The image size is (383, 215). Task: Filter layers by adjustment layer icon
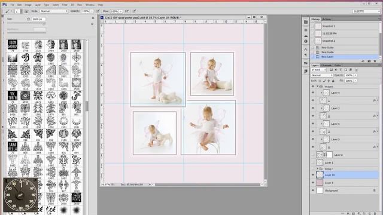tap(336, 70)
